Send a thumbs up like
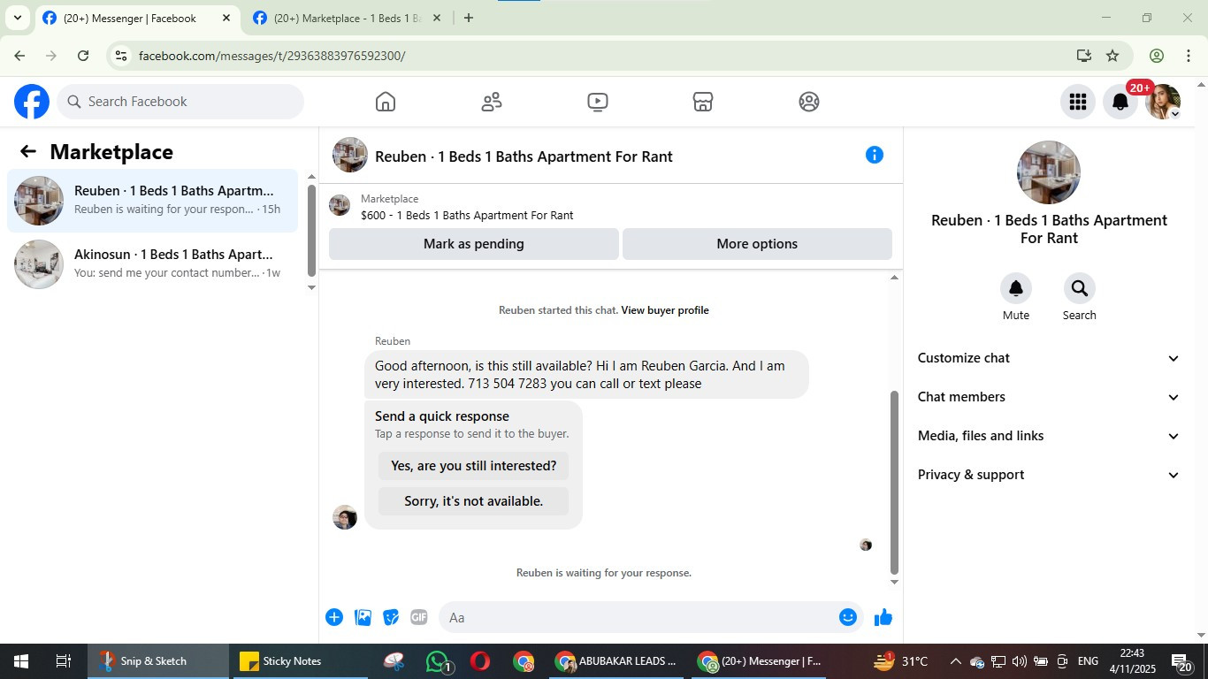Viewport: 1208px width, 679px height. [x=883, y=617]
